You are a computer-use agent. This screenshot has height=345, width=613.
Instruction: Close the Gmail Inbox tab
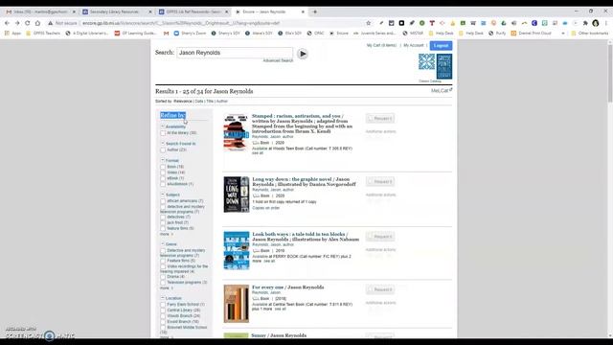click(74, 11)
